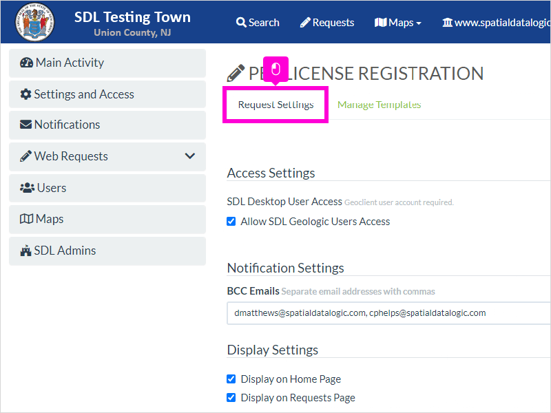The image size is (551, 413).
Task: Click the pencil icon beside License Registration heading
Action: click(x=236, y=73)
